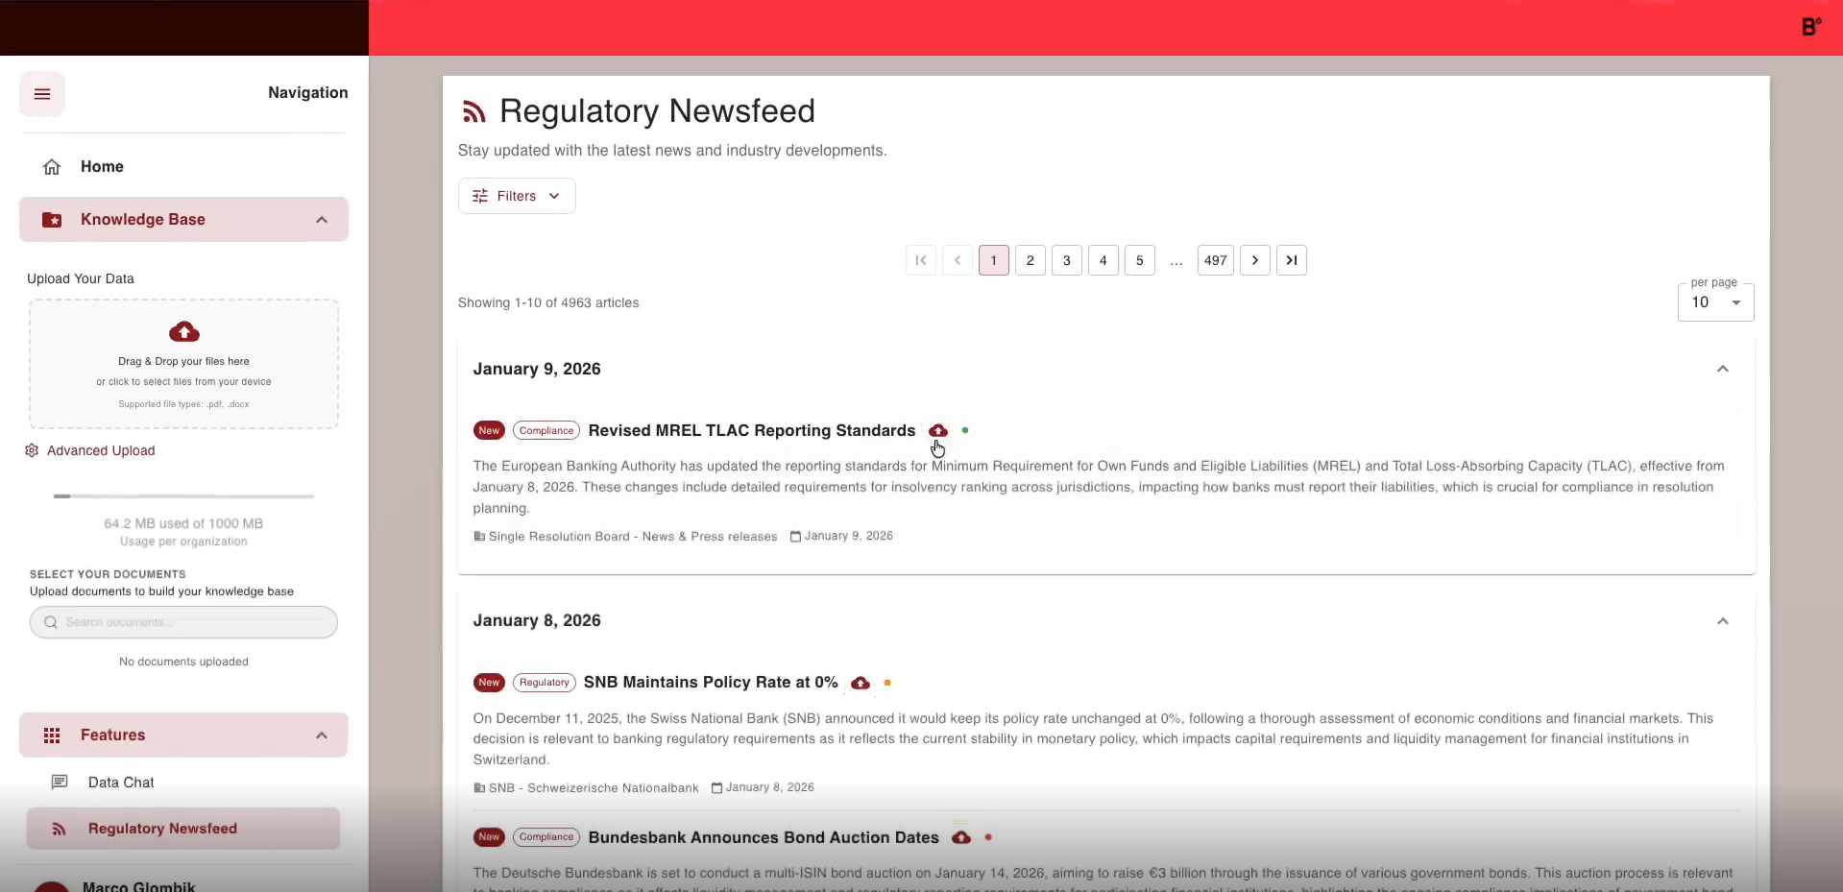
Task: Collapse the Features section
Action: (322, 735)
